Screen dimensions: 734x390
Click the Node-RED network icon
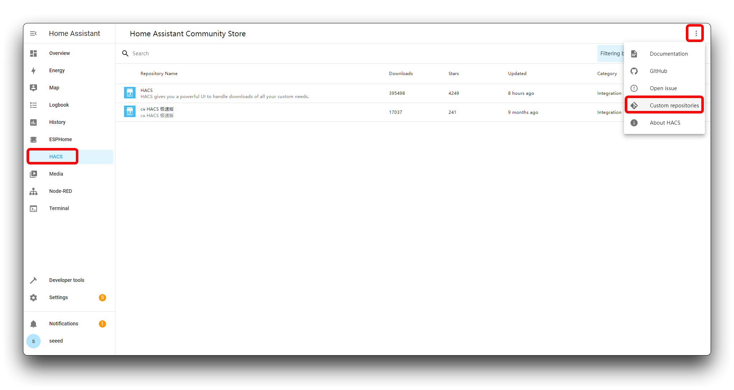33,191
